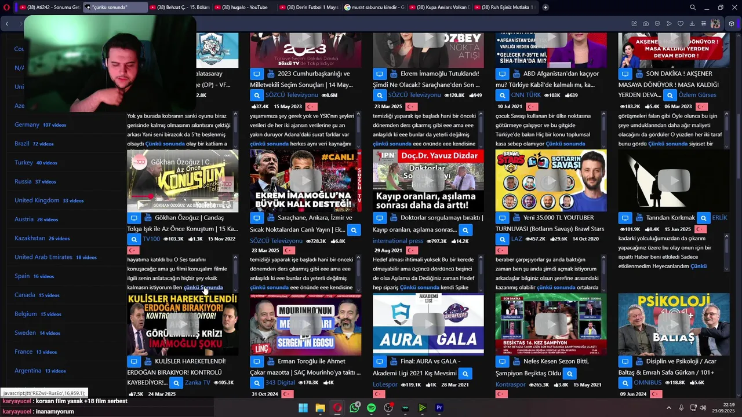Click the blue search icon next to TV100
Screen dimensions: 742x417
[134, 239]
